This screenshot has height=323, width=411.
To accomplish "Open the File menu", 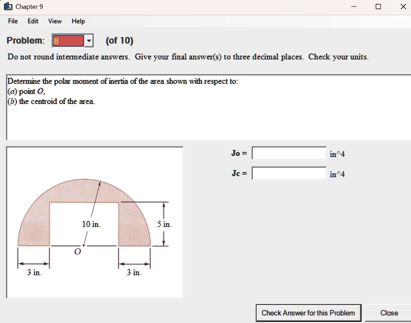I will click(x=12, y=21).
